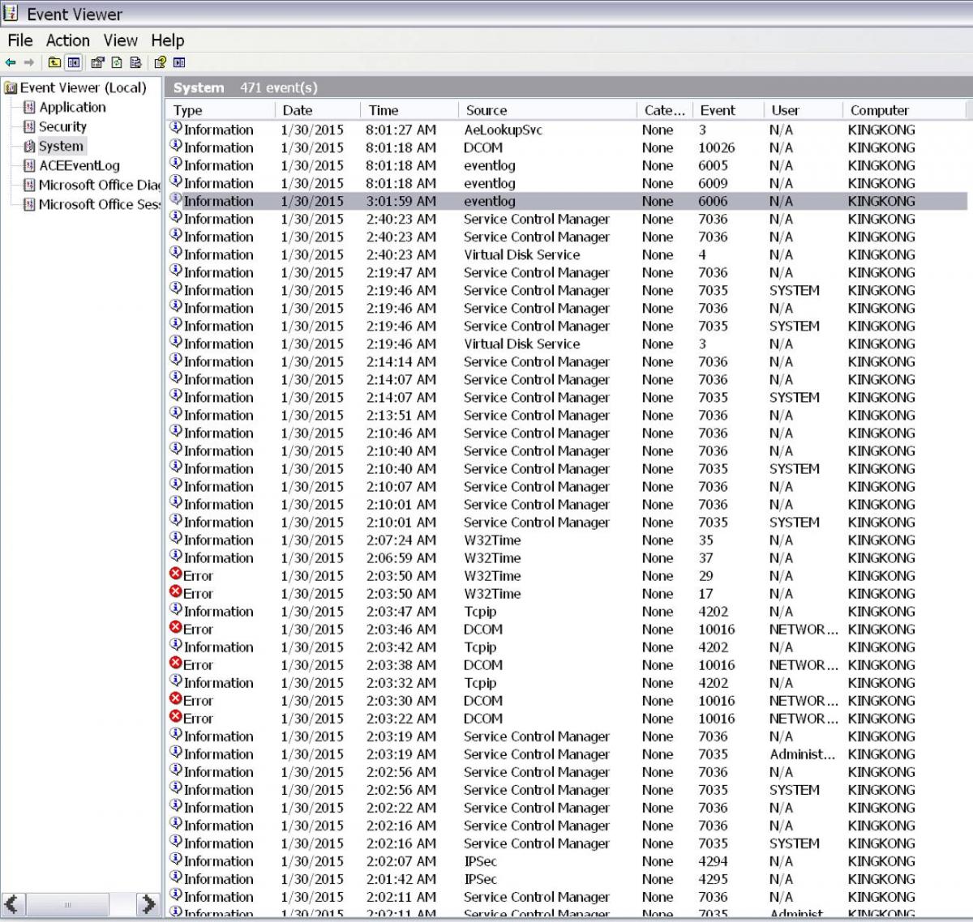This screenshot has width=973, height=922.
Task: Click the Application log icon in tree
Action: (29, 107)
